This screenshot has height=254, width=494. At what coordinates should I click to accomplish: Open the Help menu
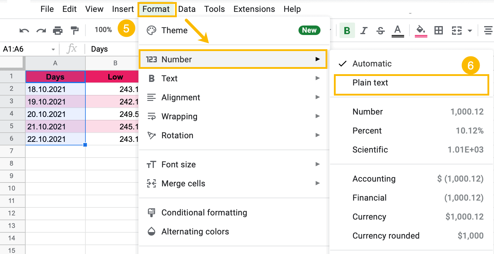[x=292, y=9]
